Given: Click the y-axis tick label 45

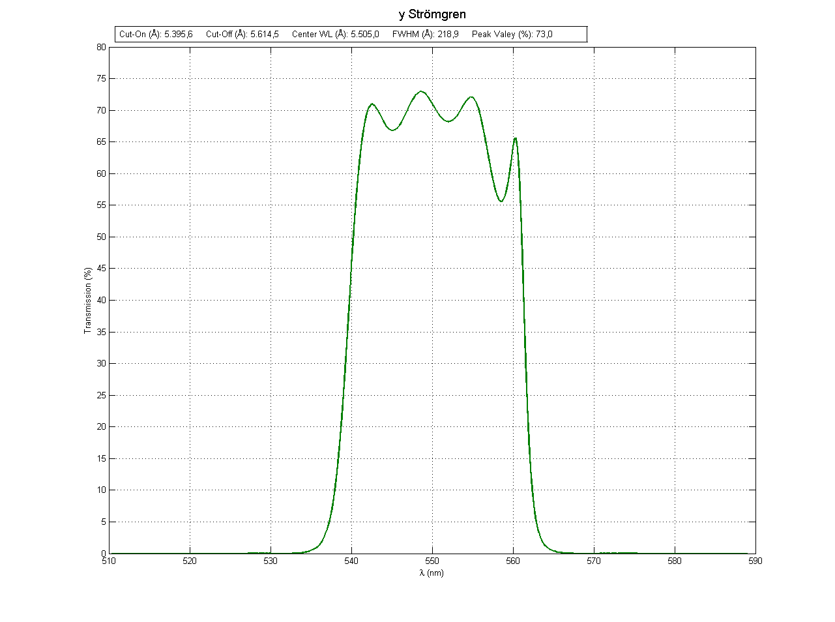Looking at the screenshot, I should pos(102,269).
